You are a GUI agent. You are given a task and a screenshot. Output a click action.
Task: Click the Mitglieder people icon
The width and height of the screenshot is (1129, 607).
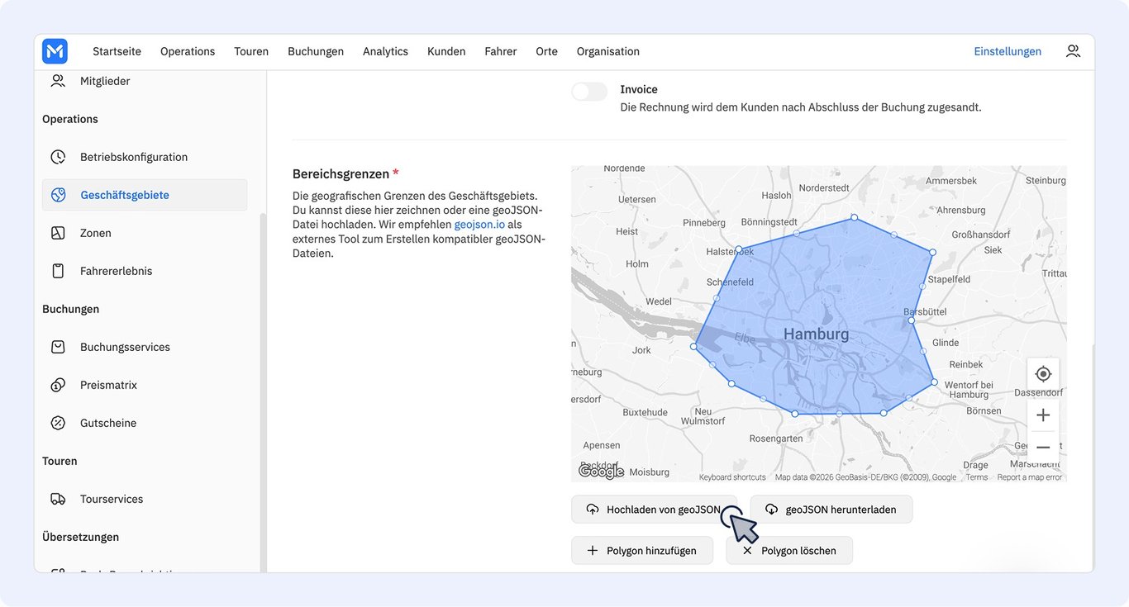pos(58,81)
